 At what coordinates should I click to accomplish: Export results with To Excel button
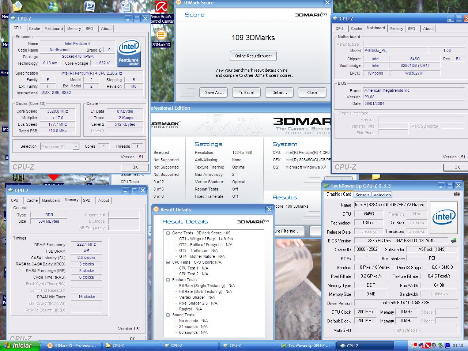click(x=246, y=93)
